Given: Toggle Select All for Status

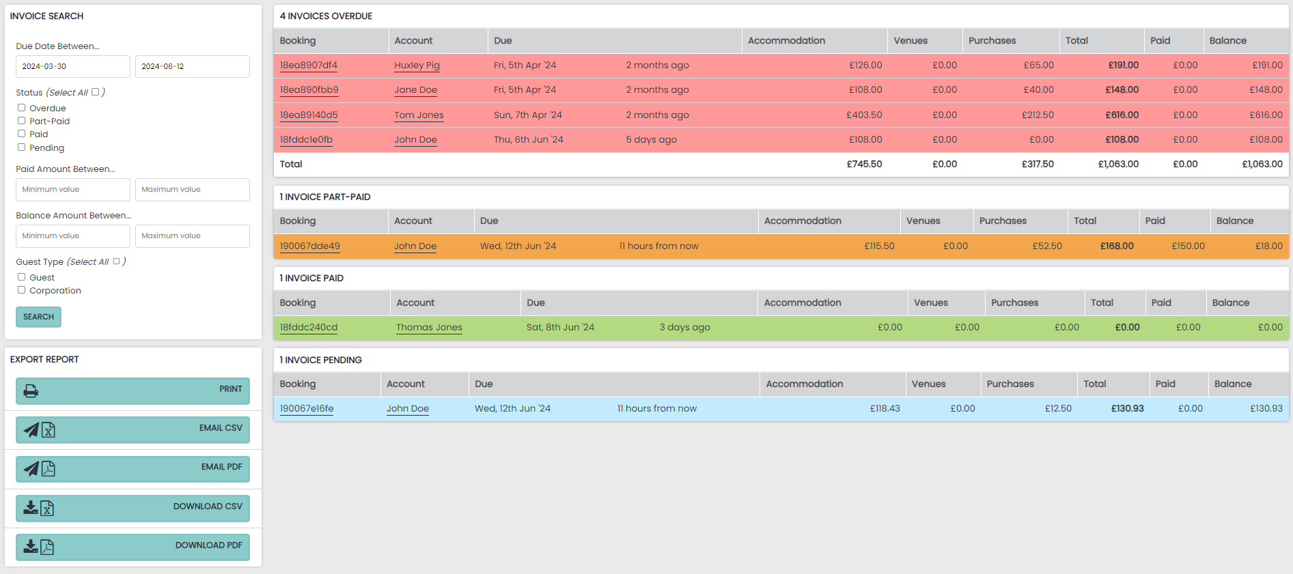Looking at the screenshot, I should click(96, 92).
